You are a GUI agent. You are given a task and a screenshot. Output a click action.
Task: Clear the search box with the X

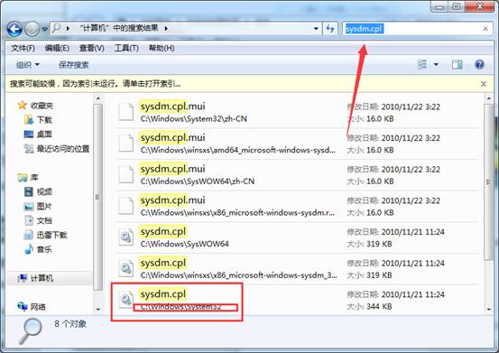click(485, 29)
